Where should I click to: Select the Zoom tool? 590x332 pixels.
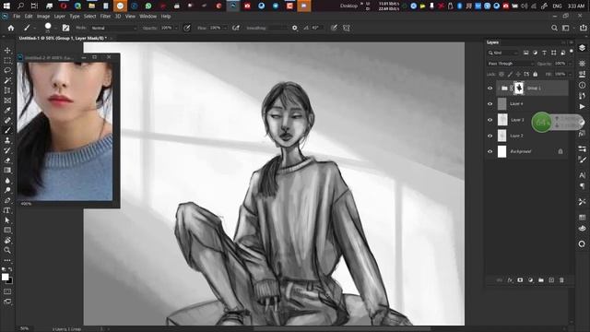point(7,250)
